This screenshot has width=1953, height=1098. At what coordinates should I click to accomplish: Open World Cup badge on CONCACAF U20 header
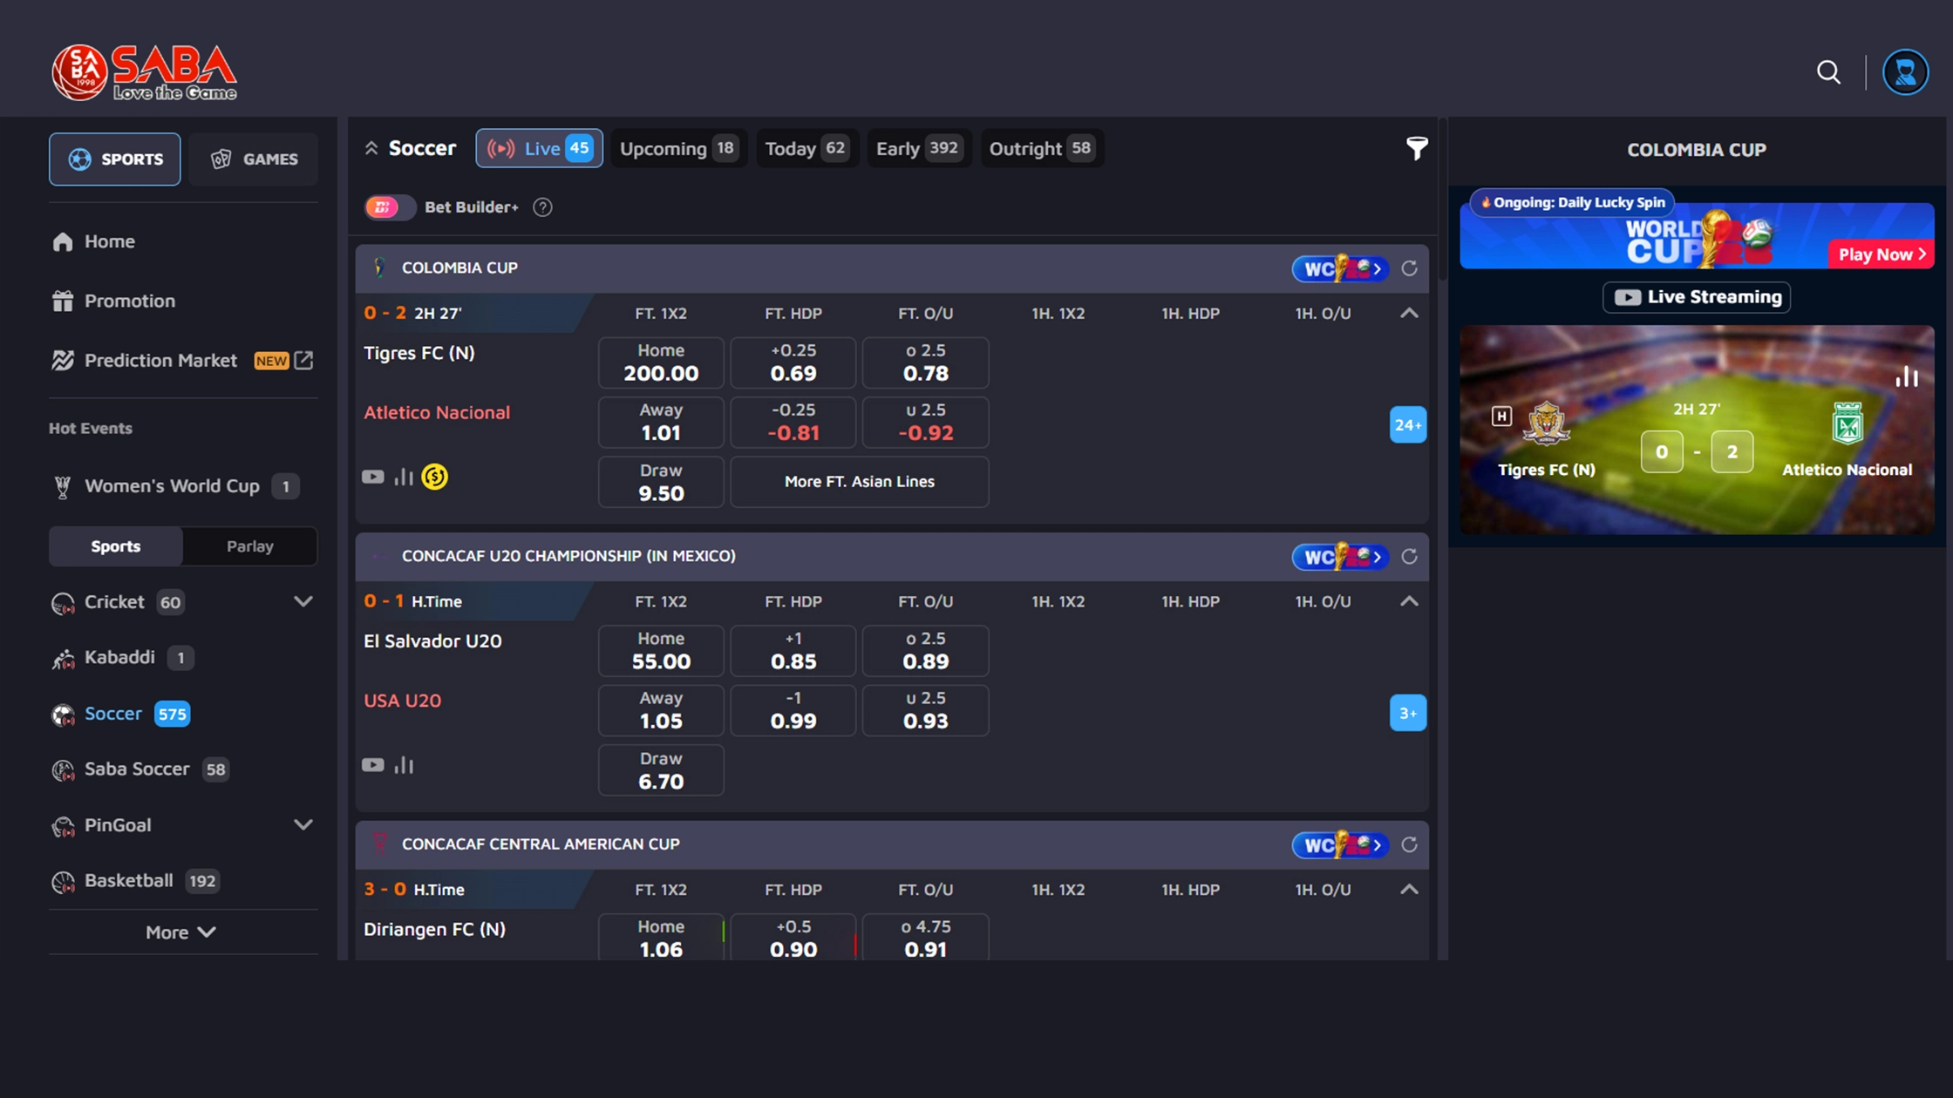(1340, 557)
